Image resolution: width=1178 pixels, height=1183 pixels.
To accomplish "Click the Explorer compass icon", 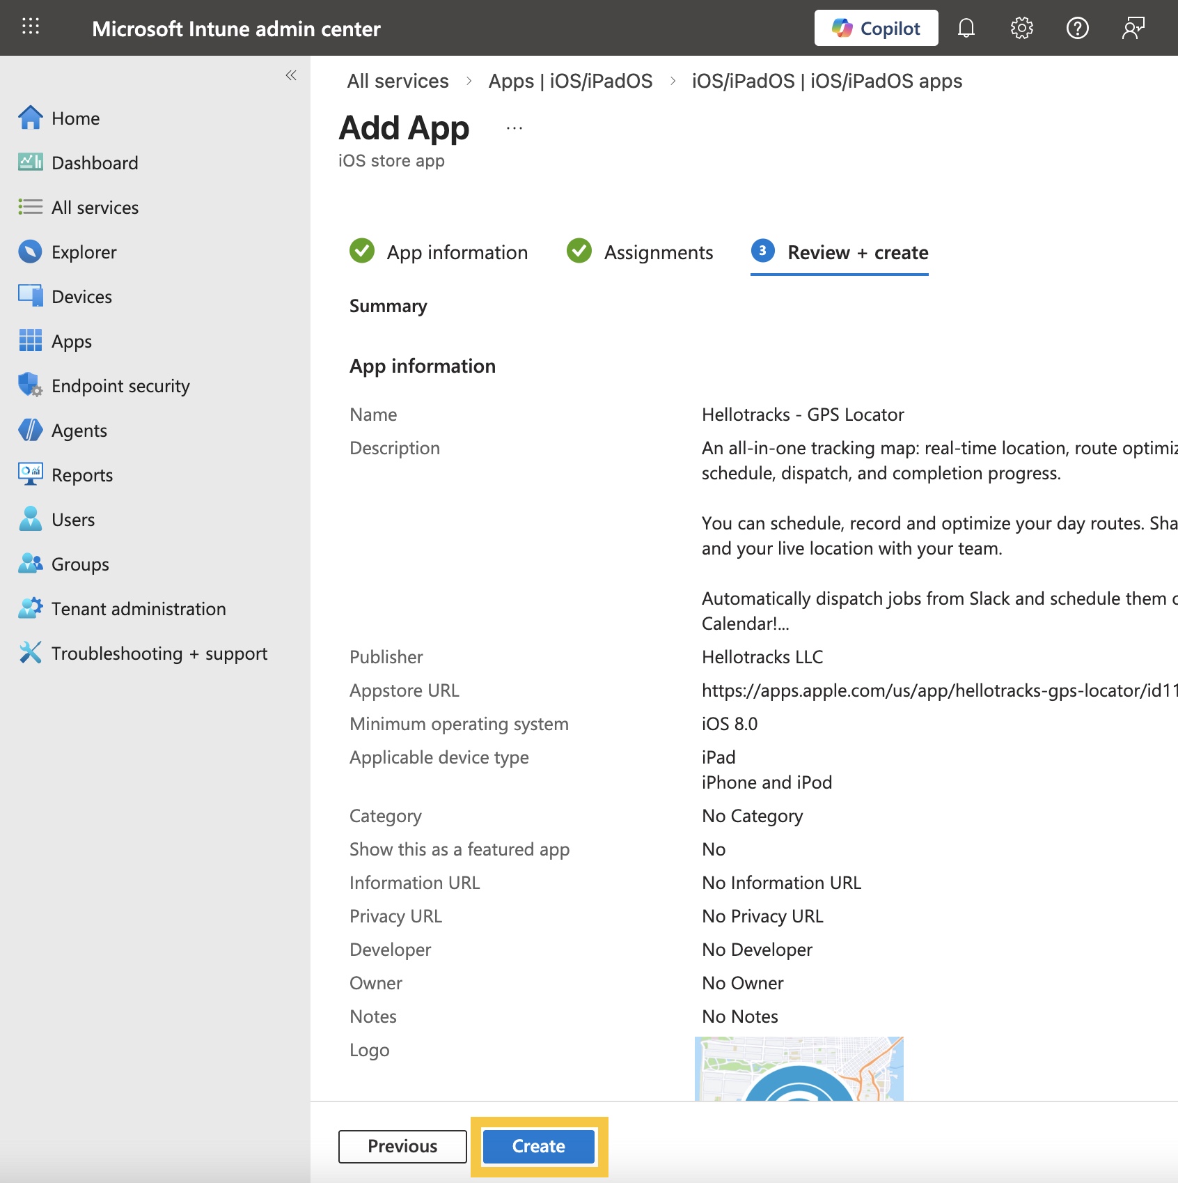I will coord(30,252).
